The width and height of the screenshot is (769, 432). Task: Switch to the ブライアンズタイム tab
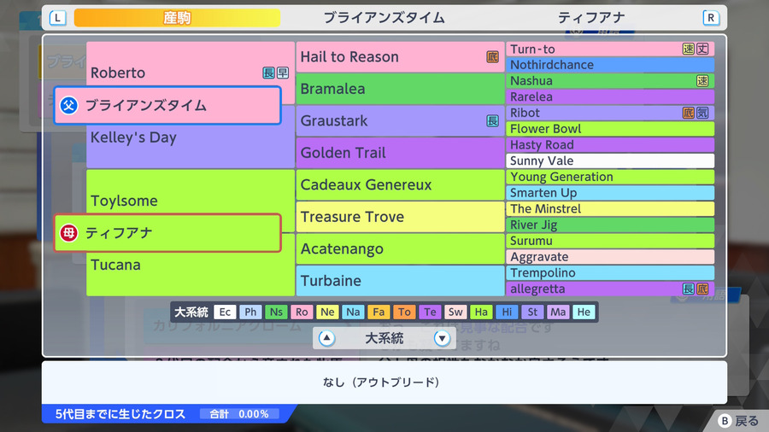pyautogui.click(x=384, y=18)
